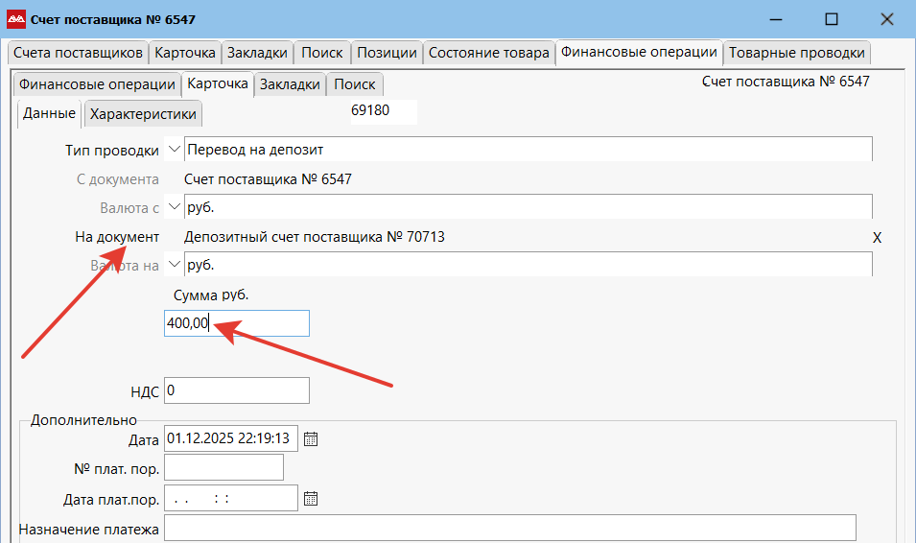Click the Сумма руб. field with 400,00
Viewport: 916px width, 543px height.
click(237, 324)
